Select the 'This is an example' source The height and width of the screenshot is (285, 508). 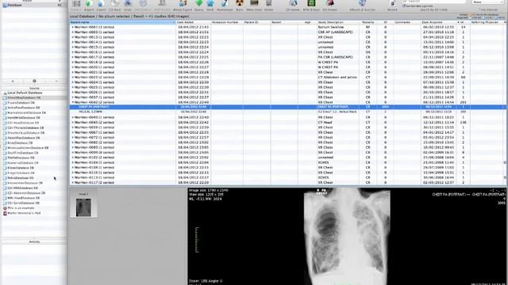[x=21, y=208]
